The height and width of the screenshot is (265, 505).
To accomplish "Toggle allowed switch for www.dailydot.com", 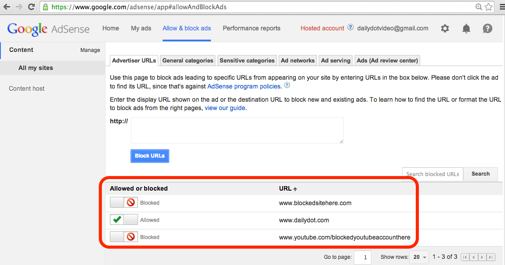I will [x=124, y=220].
